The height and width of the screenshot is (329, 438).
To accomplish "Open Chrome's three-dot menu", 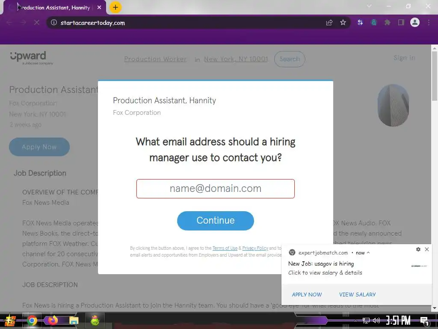I will pyautogui.click(x=429, y=23).
